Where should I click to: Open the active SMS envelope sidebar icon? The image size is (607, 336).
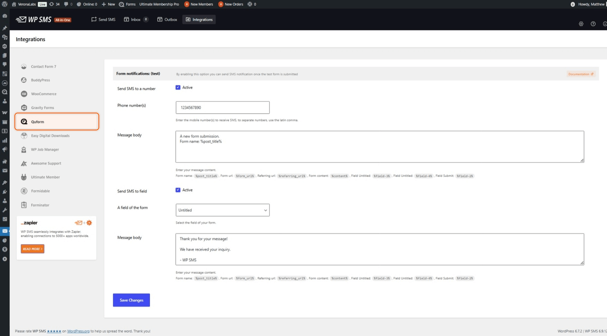(5, 231)
